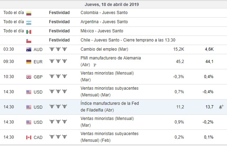Click the Colombia flag icon
The height and width of the screenshot is (146, 227).
29,13
